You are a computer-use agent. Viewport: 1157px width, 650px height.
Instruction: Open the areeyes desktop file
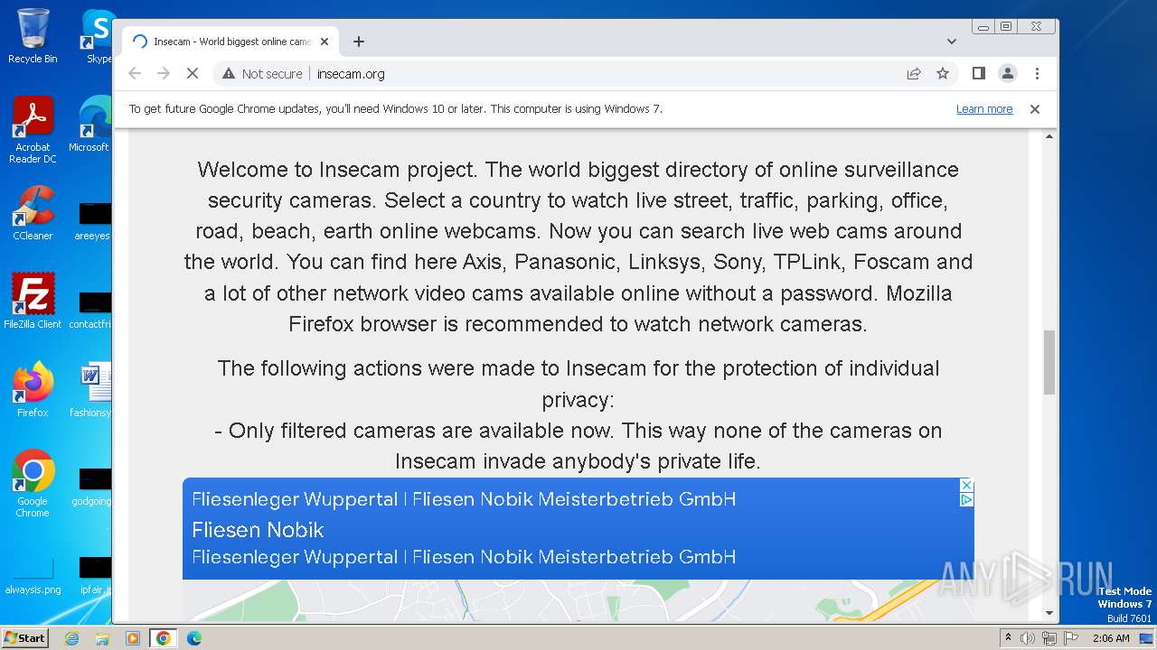tap(92, 219)
